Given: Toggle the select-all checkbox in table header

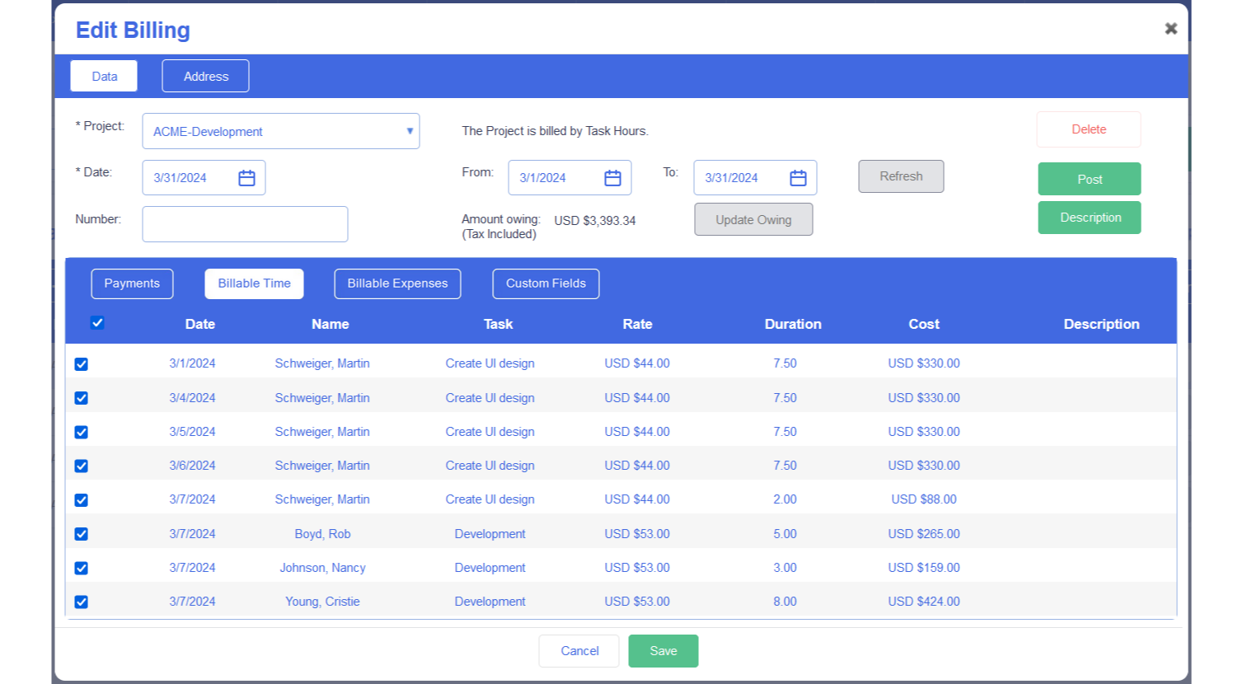Looking at the screenshot, I should (97, 323).
